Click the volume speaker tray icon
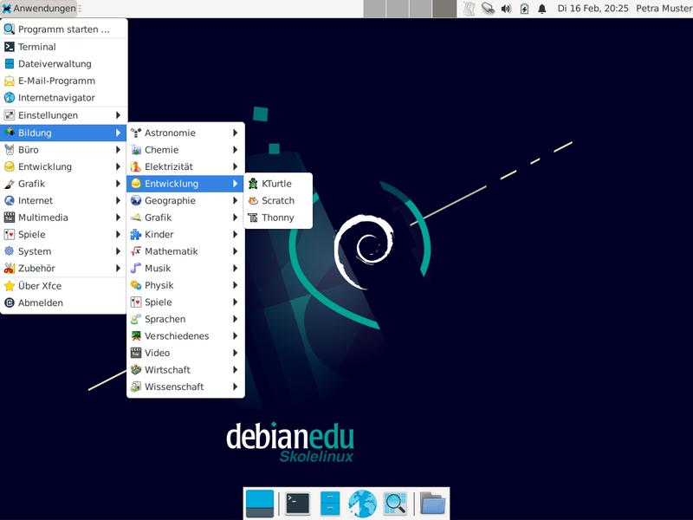Image resolution: width=693 pixels, height=520 pixels. click(506, 9)
